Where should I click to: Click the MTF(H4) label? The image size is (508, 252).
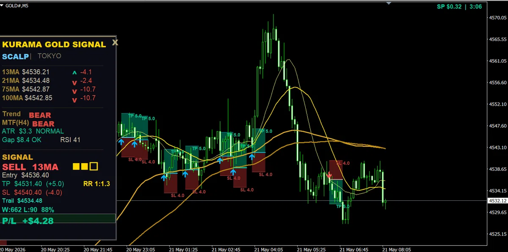(x=16, y=123)
